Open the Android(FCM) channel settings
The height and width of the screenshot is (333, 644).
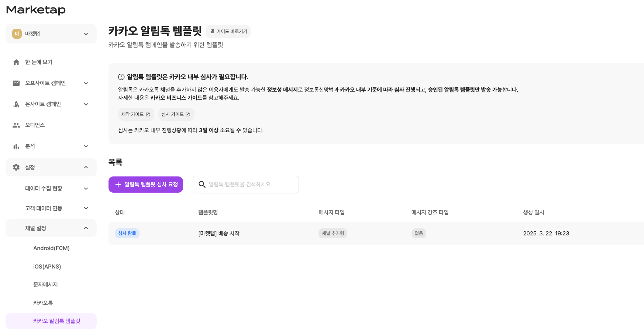51,248
